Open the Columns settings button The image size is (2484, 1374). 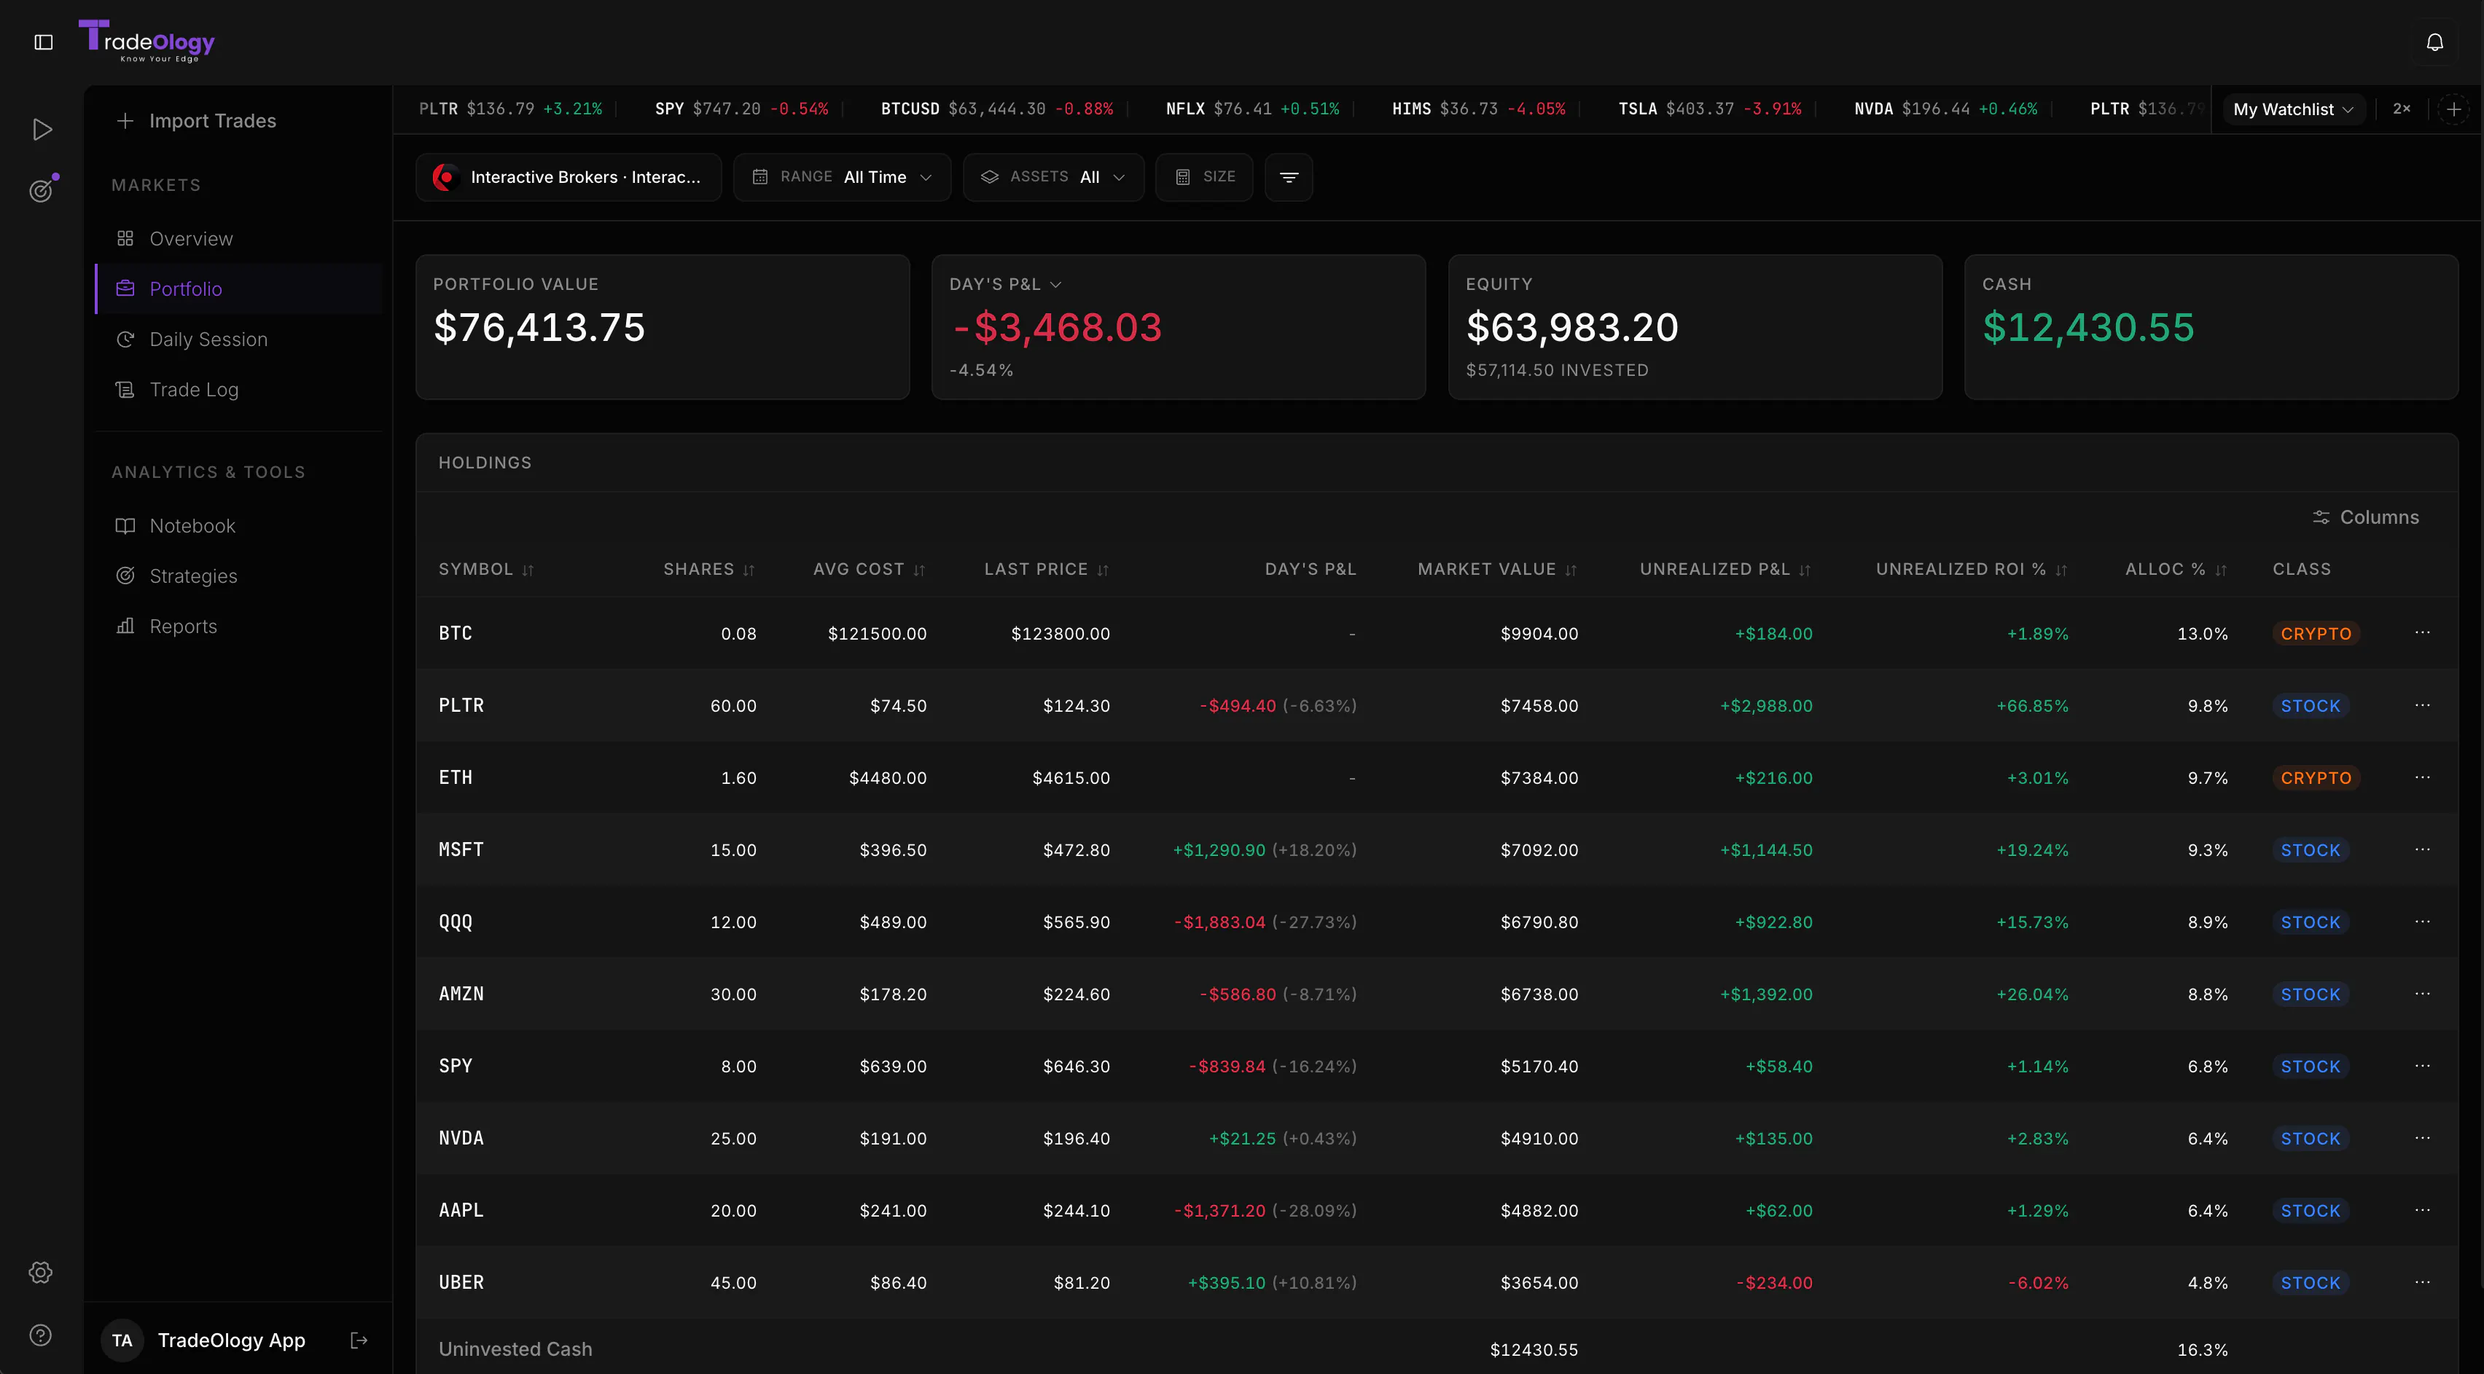[2365, 517]
